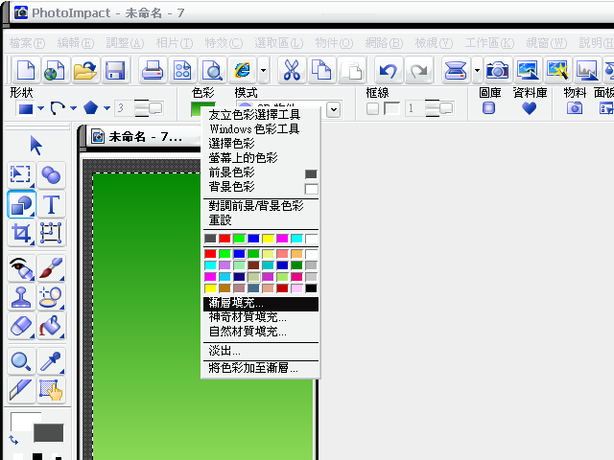614x460 pixels.
Task: Click the shape value slider control
Action: pyautogui.click(x=149, y=108)
